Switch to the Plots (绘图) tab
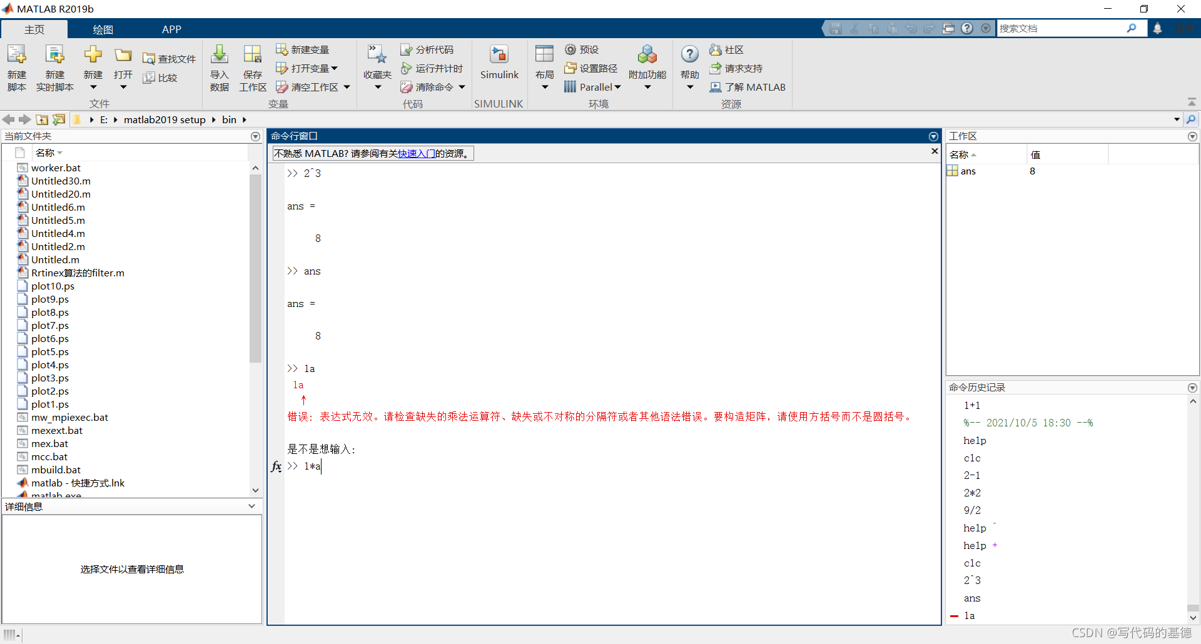Image resolution: width=1201 pixels, height=644 pixels. point(103,29)
